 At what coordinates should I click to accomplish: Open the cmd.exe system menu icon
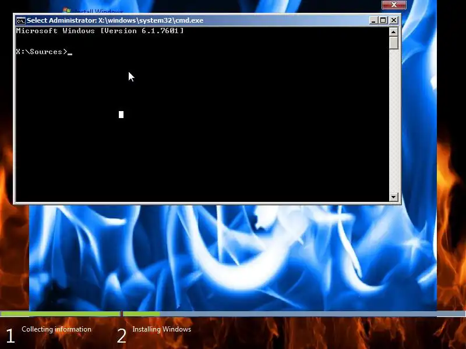[21, 20]
